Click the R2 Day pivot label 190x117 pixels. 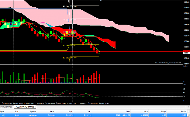pyautogui.click(x=70, y=6)
